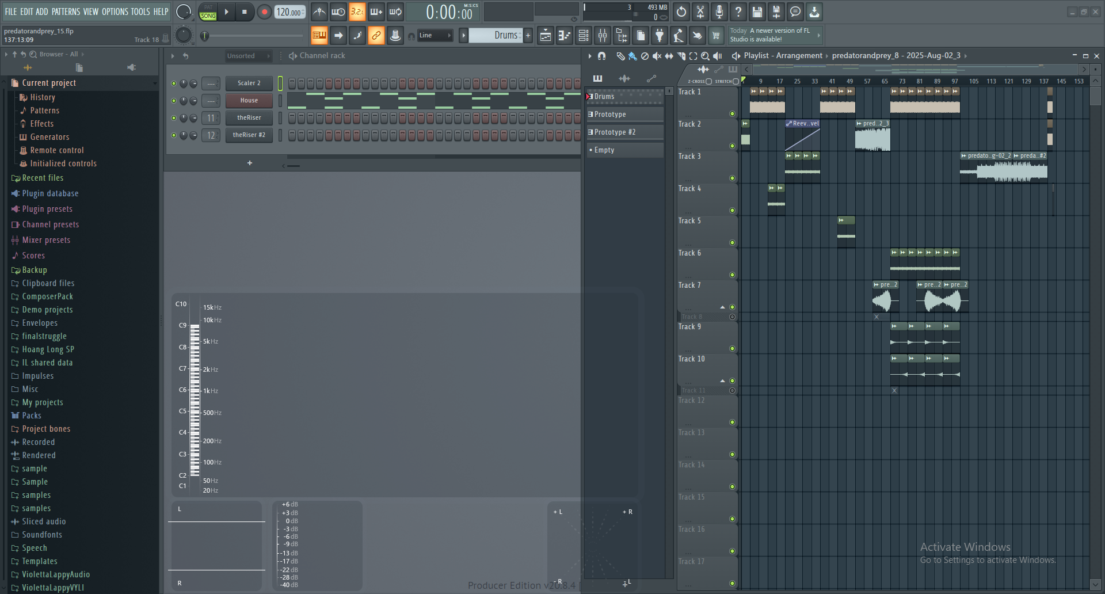Open the OPTIONS menu
Screen dimensions: 1105x594
(x=115, y=12)
